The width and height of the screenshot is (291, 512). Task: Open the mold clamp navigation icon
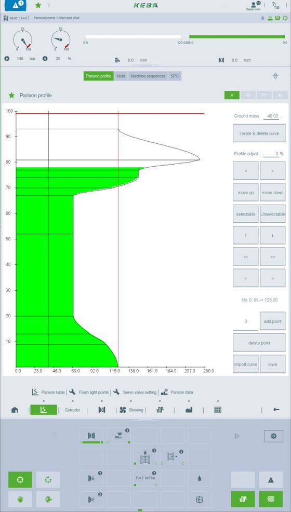point(102,410)
